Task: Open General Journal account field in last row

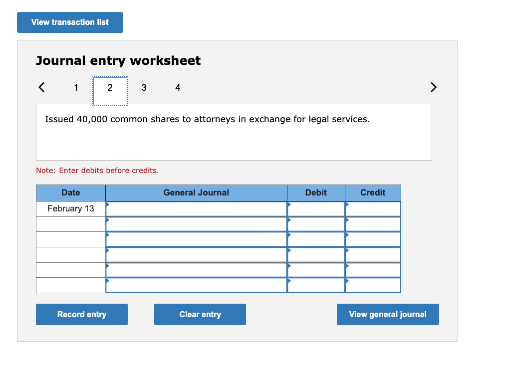Action: click(196, 285)
